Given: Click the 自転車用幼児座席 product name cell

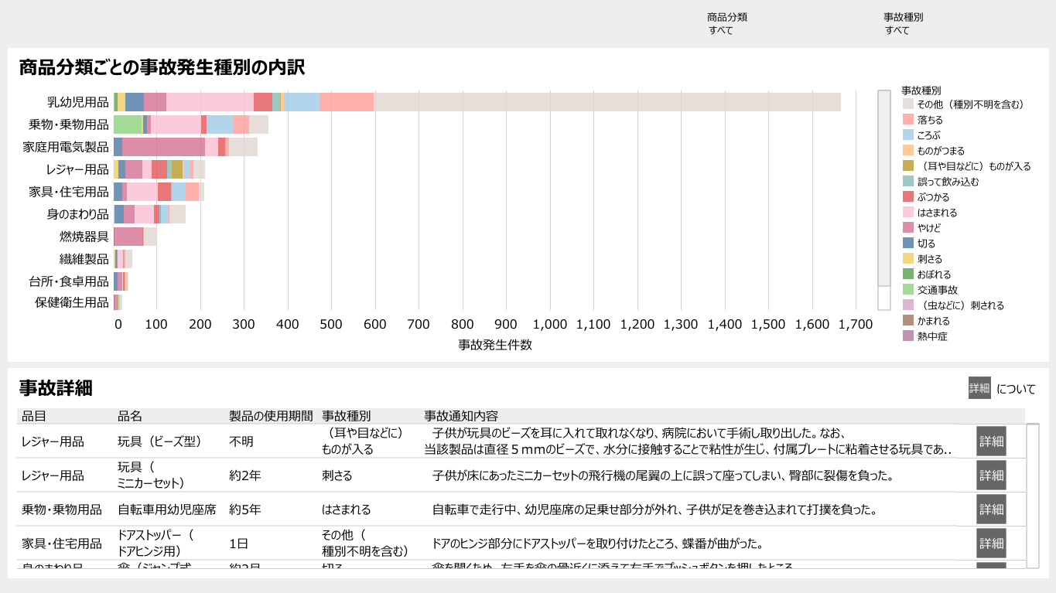Looking at the screenshot, I should [166, 510].
